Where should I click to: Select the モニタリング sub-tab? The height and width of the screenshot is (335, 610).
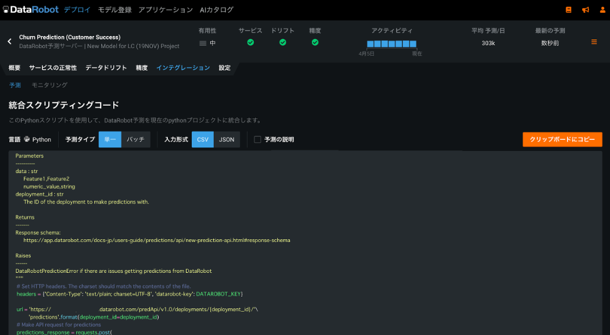[x=49, y=85]
